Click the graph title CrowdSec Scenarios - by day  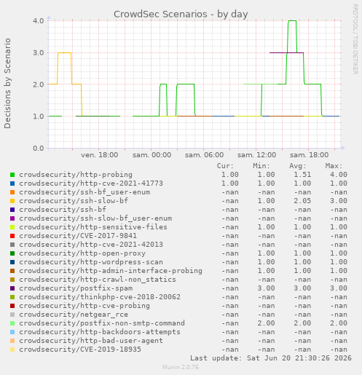pos(181,15)
